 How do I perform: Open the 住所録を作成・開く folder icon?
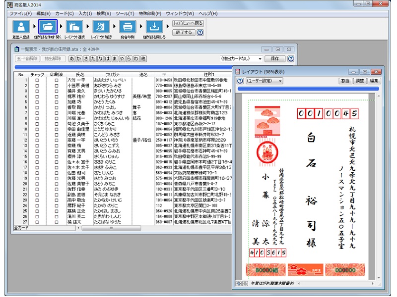click(48, 27)
